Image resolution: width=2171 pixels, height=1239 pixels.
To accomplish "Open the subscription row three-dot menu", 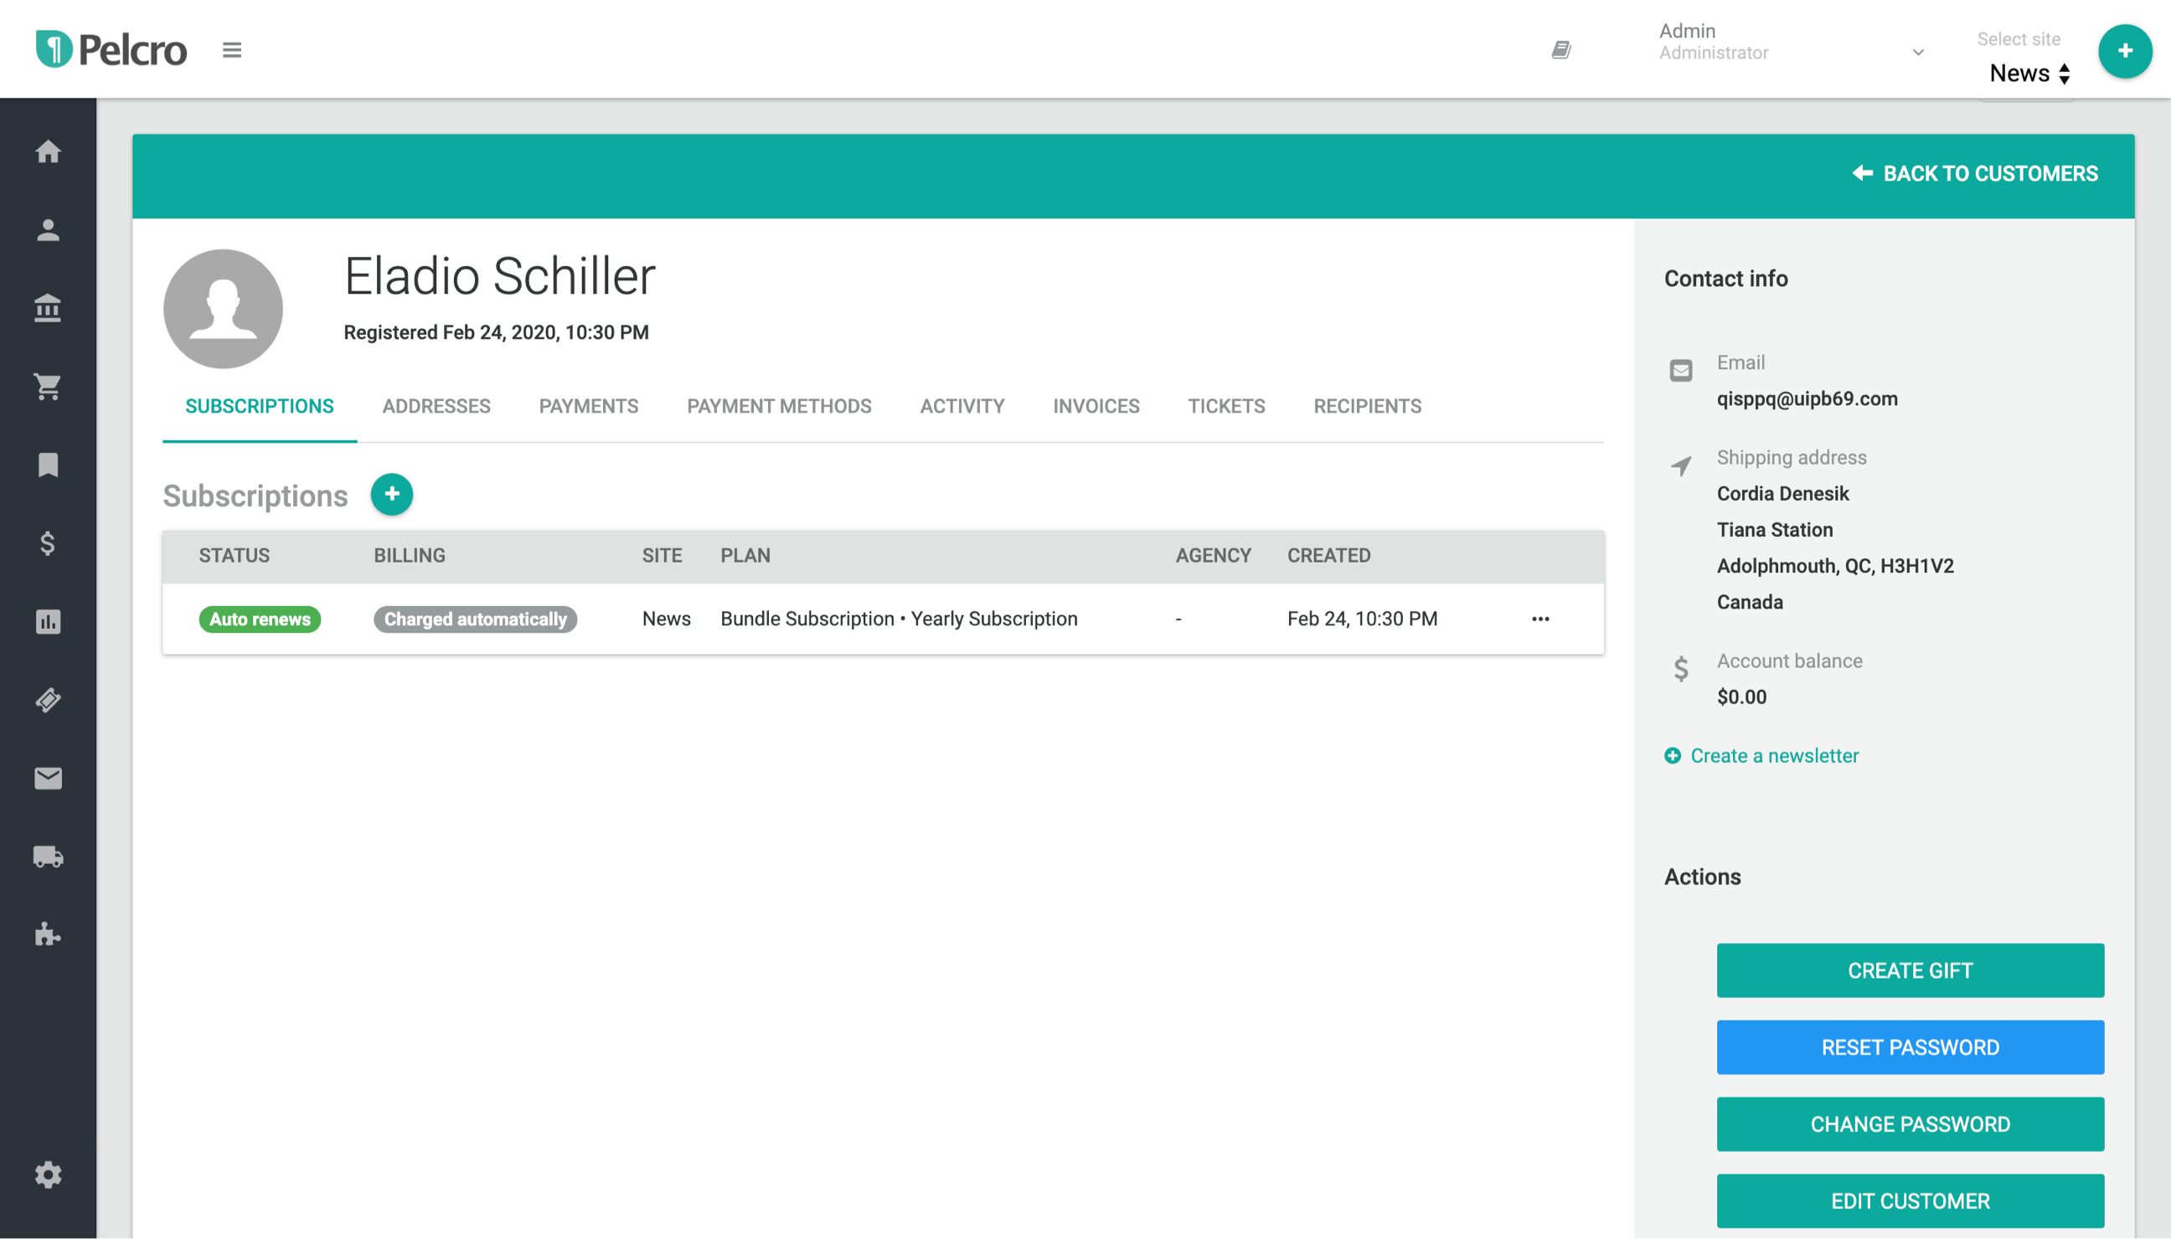I will point(1540,619).
